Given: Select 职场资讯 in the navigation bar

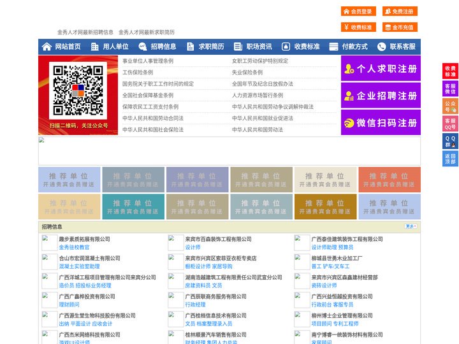Looking at the screenshot, I should (259, 47).
